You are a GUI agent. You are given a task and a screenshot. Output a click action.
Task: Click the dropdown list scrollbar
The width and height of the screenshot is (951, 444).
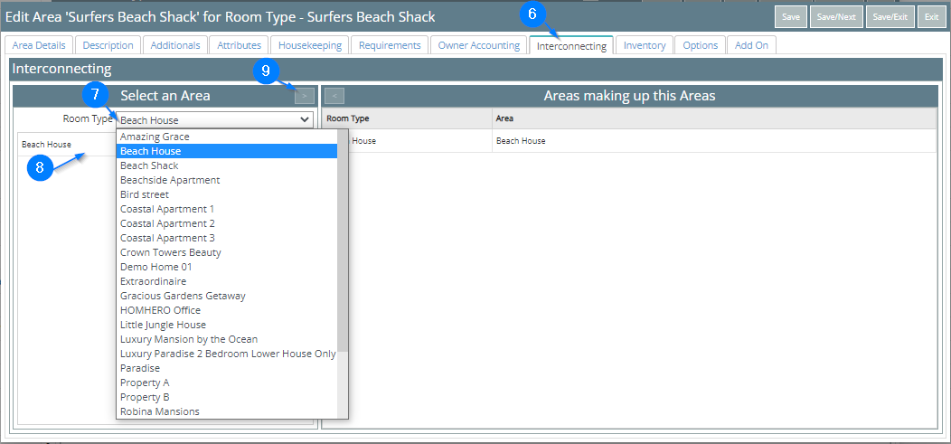[343, 244]
